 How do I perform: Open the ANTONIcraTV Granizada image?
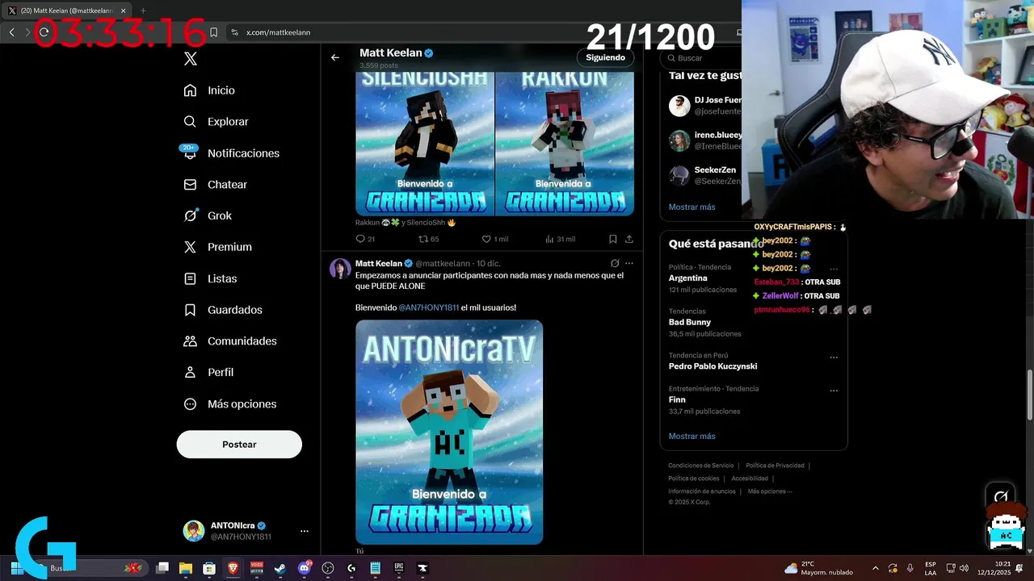coord(449,433)
